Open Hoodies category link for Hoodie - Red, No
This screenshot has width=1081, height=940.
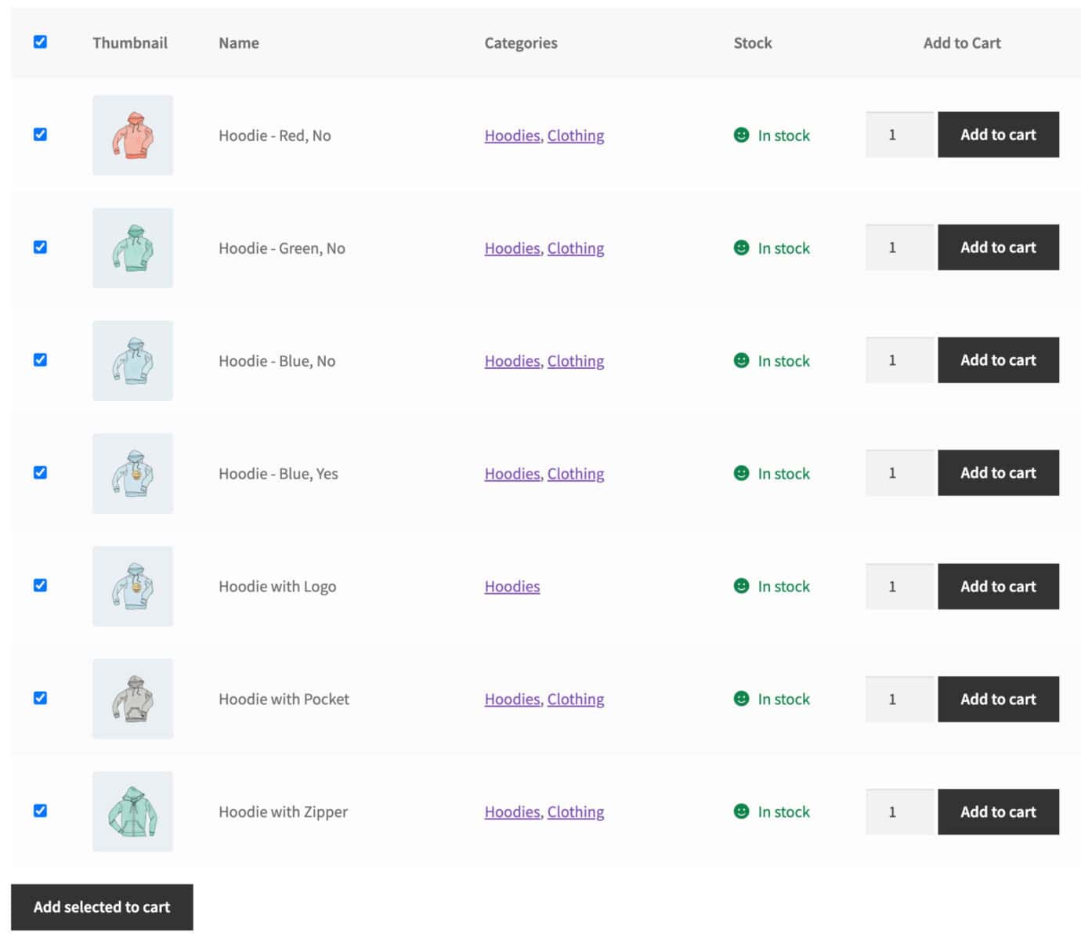[x=512, y=136]
